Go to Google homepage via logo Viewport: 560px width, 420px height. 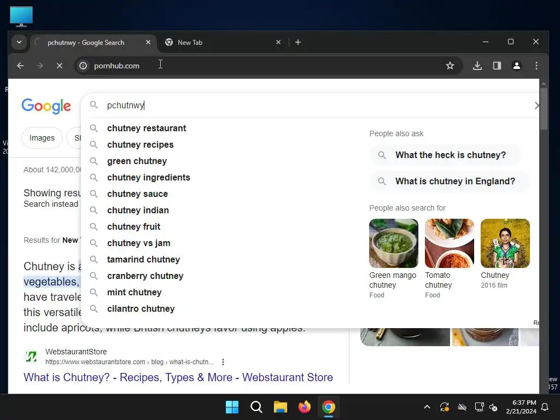coord(46,106)
